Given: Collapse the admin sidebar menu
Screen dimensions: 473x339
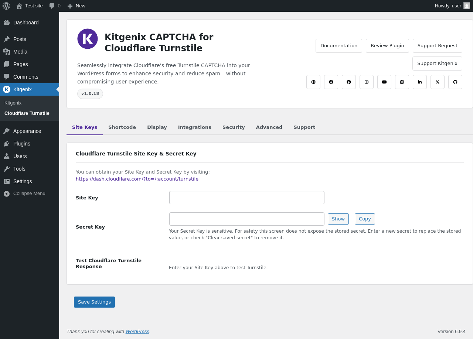Looking at the screenshot, I should click(30, 194).
